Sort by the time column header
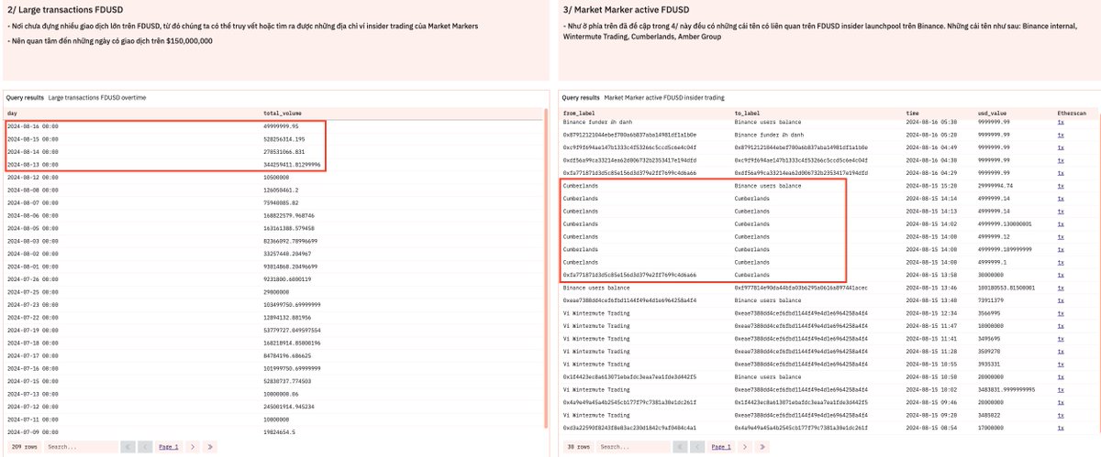Viewport: 1101px width, 457px height. (x=913, y=113)
